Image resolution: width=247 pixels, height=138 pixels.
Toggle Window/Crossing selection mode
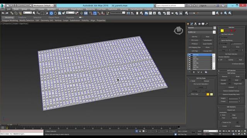pyautogui.click(x=47, y=13)
